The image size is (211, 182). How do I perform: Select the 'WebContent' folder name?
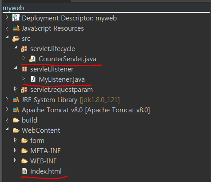pyautogui.click(x=41, y=131)
